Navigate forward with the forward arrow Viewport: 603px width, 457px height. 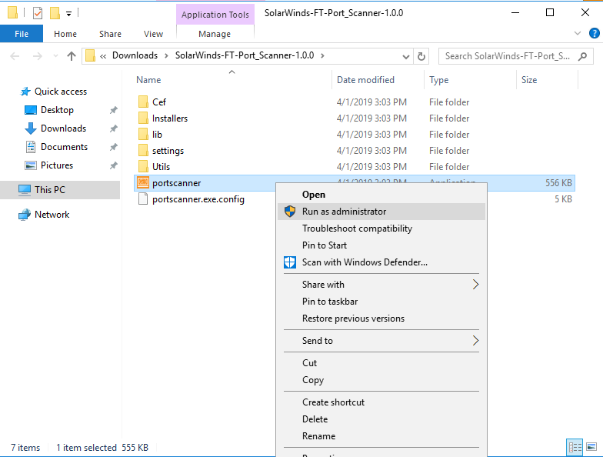(37, 56)
